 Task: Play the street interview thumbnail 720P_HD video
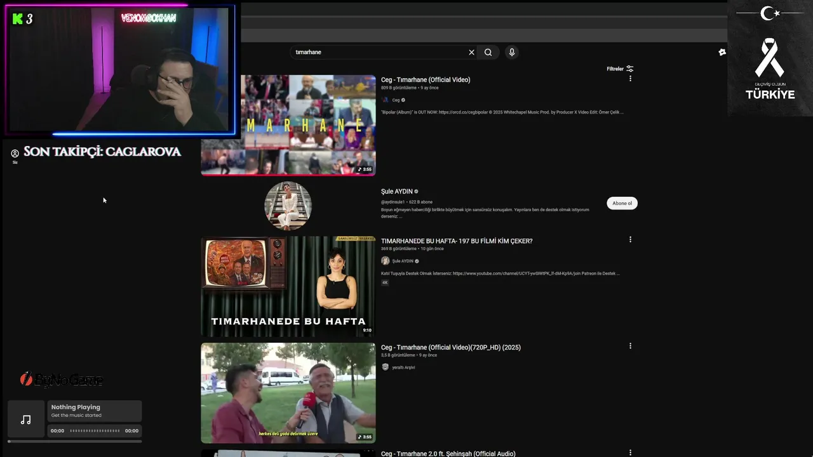tap(288, 393)
